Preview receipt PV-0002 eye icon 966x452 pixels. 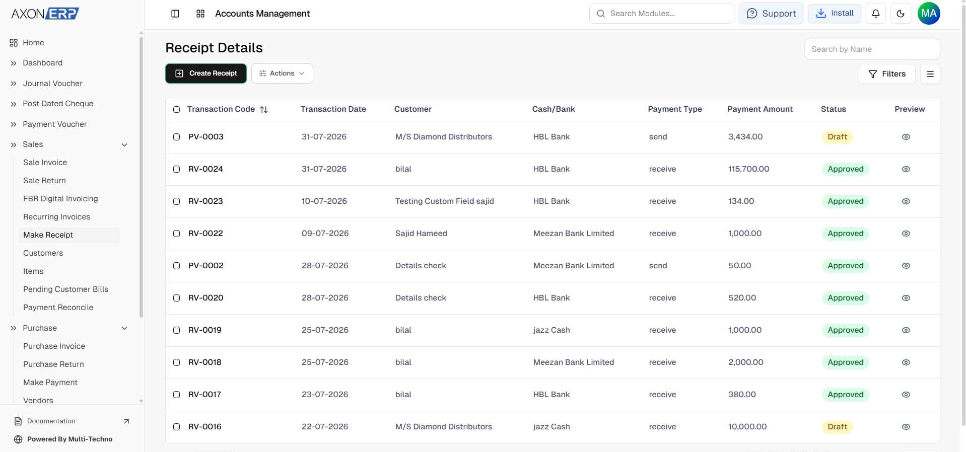coord(906,266)
